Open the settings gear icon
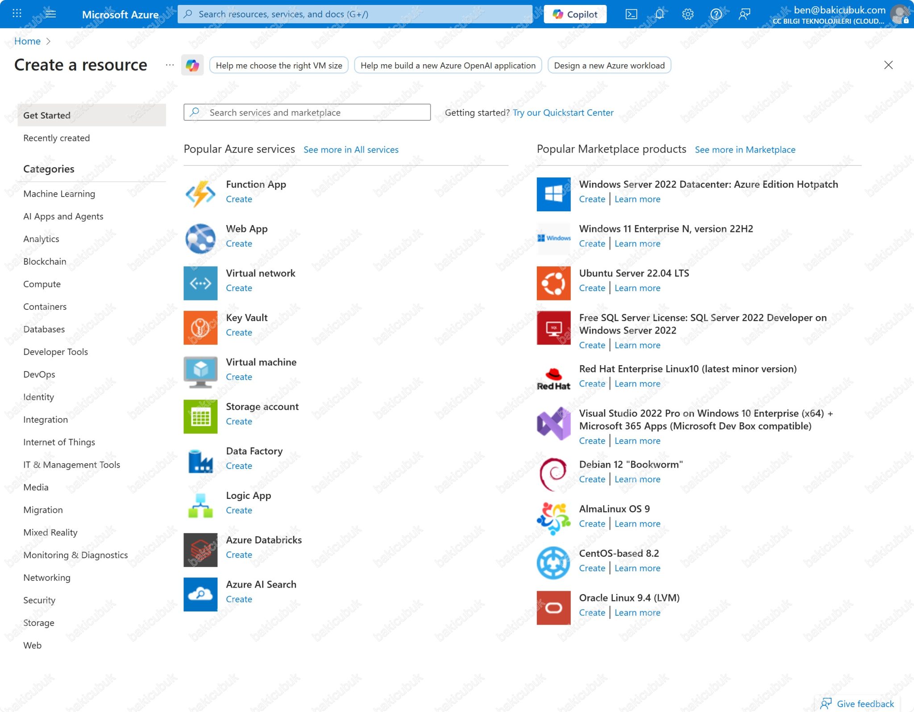The height and width of the screenshot is (712, 914). coord(688,14)
